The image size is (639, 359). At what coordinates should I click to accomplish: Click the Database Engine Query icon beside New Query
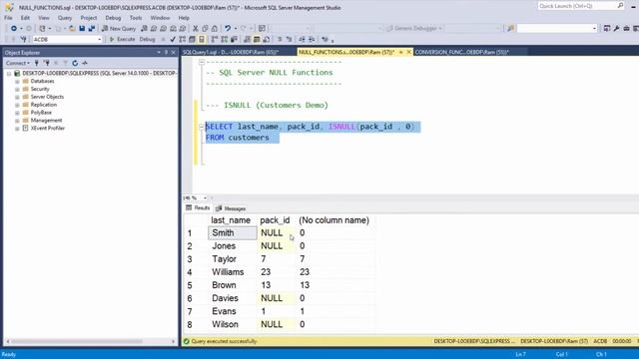pyautogui.click(x=144, y=29)
